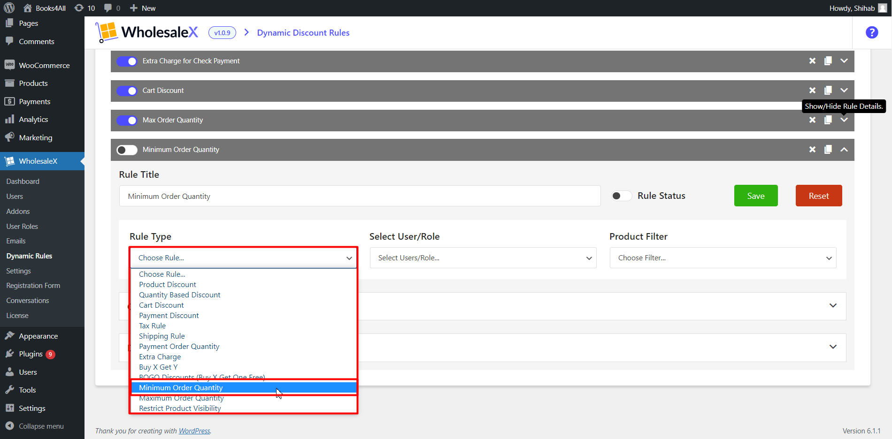
Task: Open the Marketing sidebar menu
Action: (x=42, y=137)
